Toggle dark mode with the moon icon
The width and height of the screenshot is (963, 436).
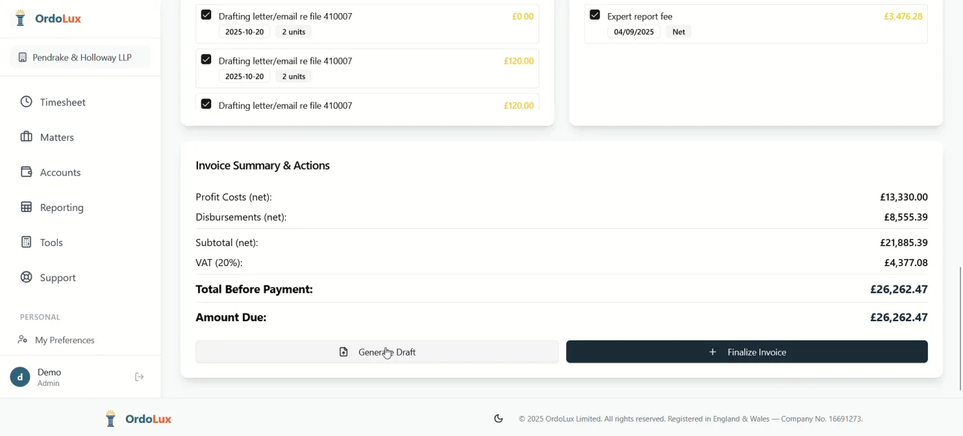(x=498, y=417)
